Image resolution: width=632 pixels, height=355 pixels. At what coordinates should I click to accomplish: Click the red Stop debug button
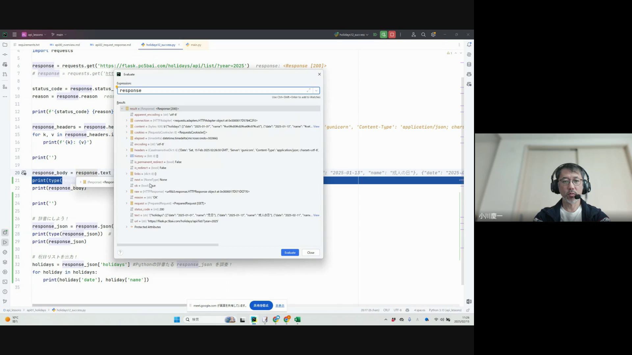point(392,35)
